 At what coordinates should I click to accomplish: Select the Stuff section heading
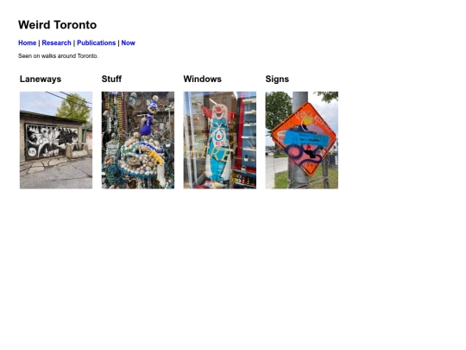tap(111, 79)
